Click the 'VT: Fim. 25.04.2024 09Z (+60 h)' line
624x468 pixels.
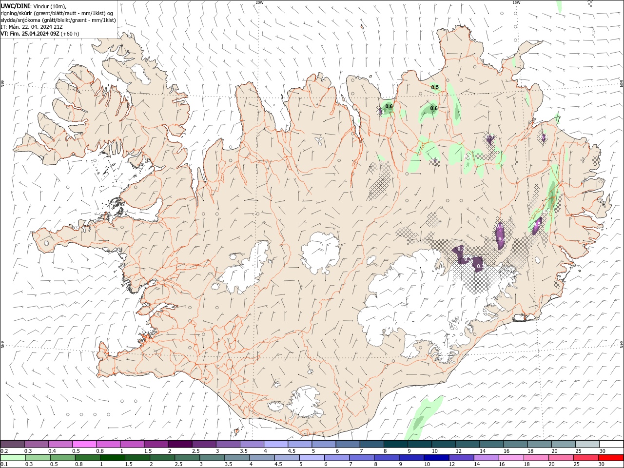(x=40, y=34)
